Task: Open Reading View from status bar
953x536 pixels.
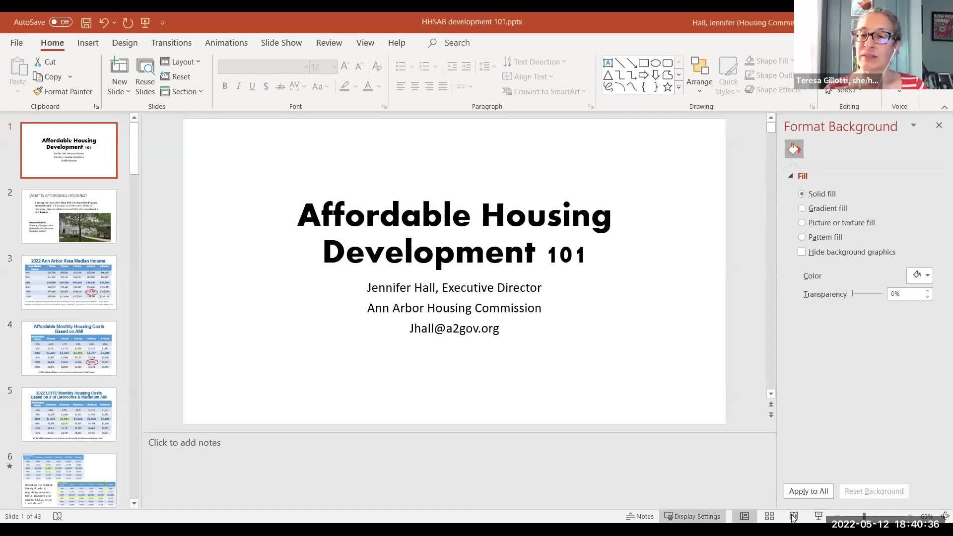Action: 794,516
